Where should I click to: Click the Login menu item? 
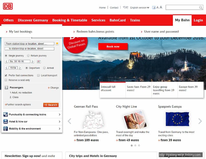pos(198,20)
